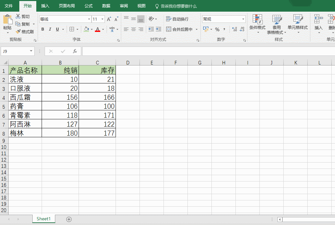Image resolution: width=335 pixels, height=225 pixels.
Task: Click the formula bar input field
Action: (x=208, y=51)
